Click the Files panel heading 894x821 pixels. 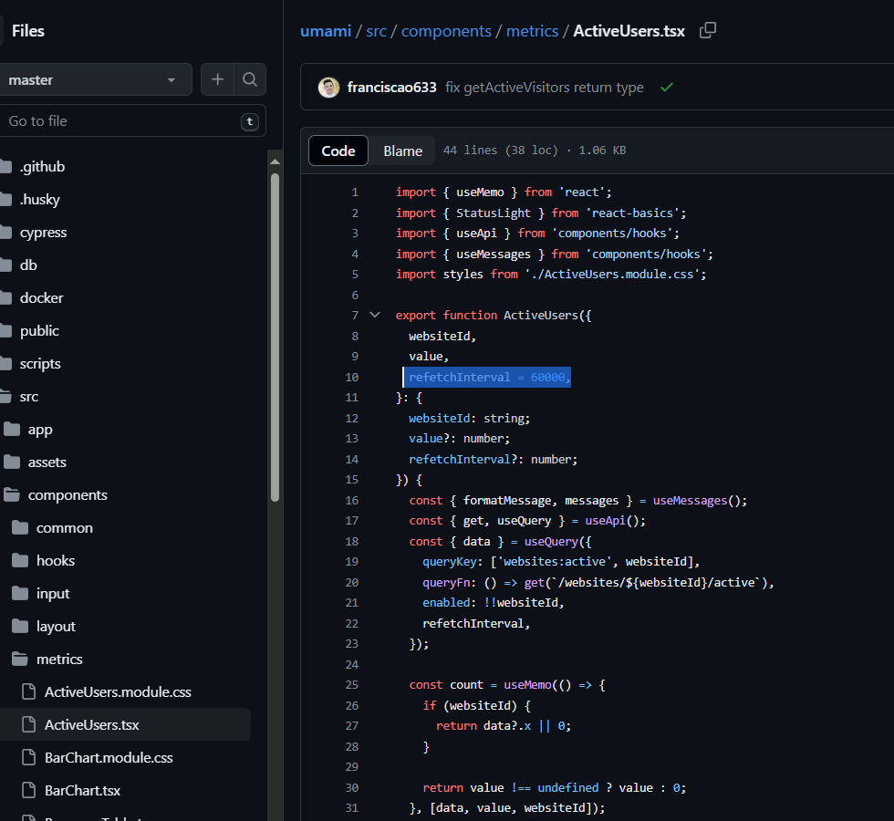point(28,31)
